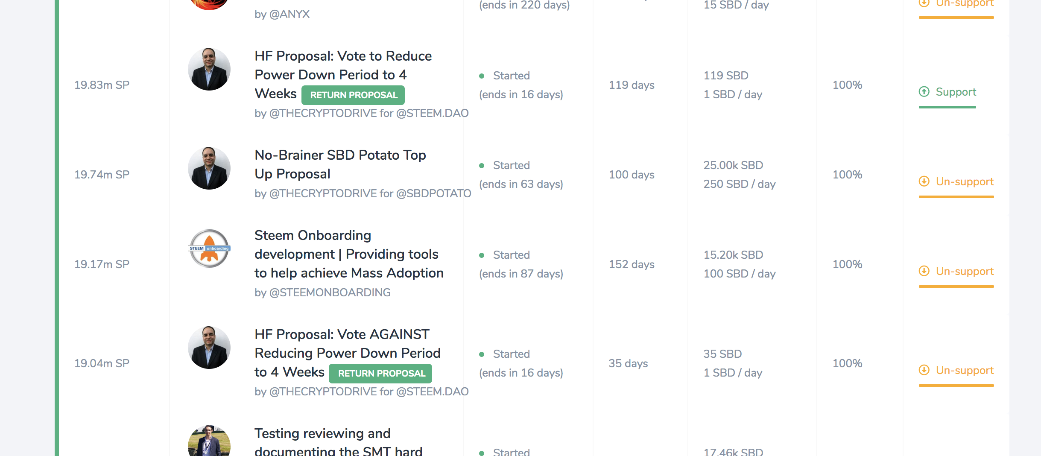Click Un-support down-arrow icon for SBD Potato proposal

click(924, 181)
